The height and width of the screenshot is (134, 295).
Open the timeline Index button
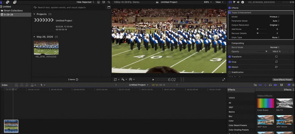(x=5, y=85)
